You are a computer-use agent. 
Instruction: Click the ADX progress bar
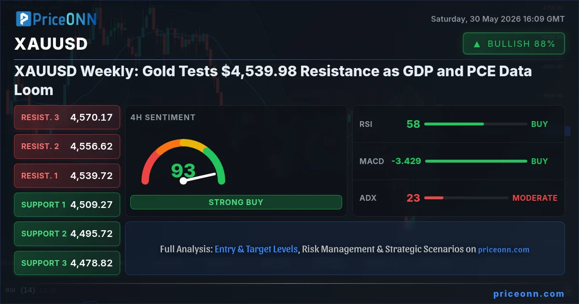[x=466, y=198]
